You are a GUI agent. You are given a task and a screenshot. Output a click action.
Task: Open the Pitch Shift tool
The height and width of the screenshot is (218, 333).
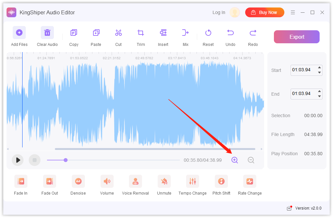point(221,181)
